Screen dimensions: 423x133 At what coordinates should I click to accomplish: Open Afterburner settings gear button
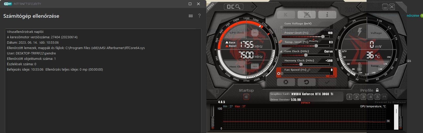pyautogui.click(x=286, y=82)
